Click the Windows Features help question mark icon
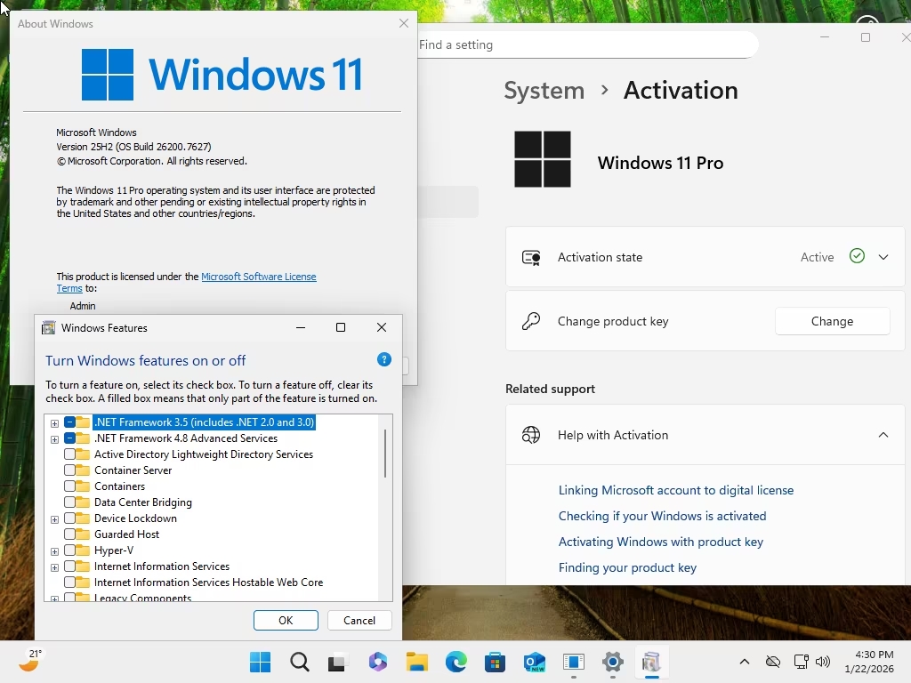Image resolution: width=911 pixels, height=683 pixels. click(x=384, y=359)
